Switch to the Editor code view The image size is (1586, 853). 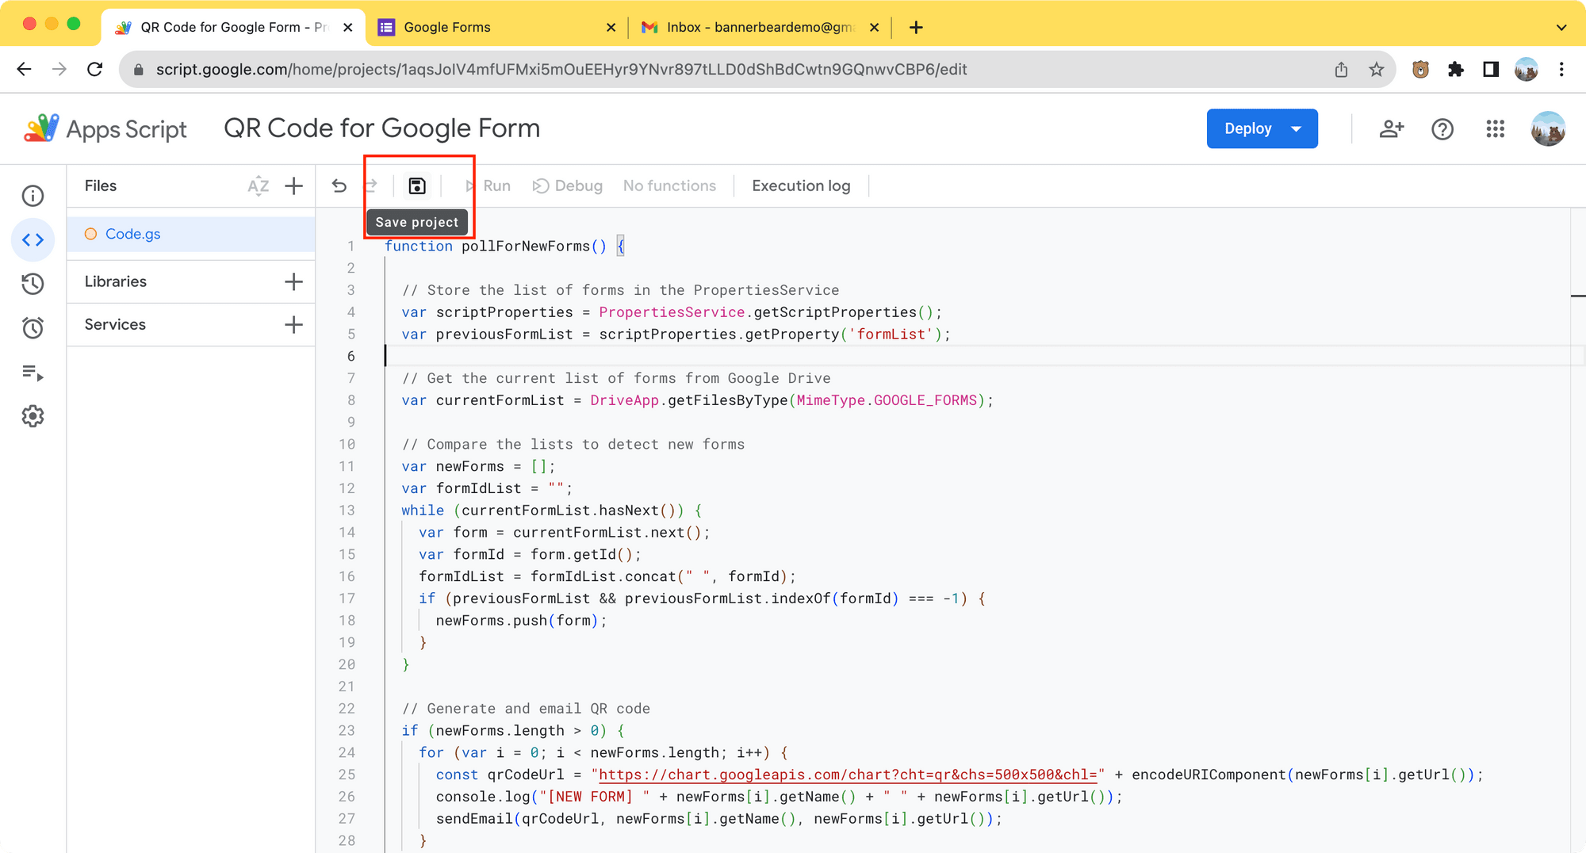tap(33, 239)
